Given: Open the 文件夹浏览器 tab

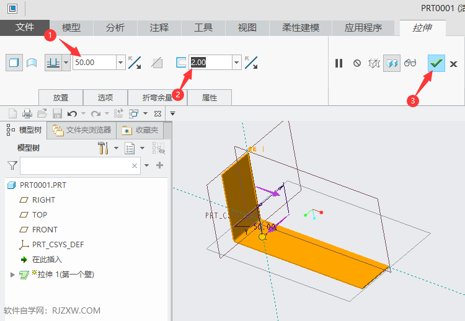Looking at the screenshot, I should pyautogui.click(x=82, y=130).
